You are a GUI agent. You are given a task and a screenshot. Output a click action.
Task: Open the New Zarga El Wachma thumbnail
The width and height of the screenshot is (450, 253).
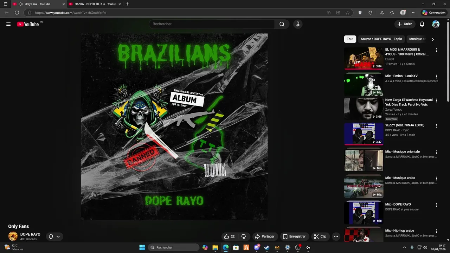point(364,109)
